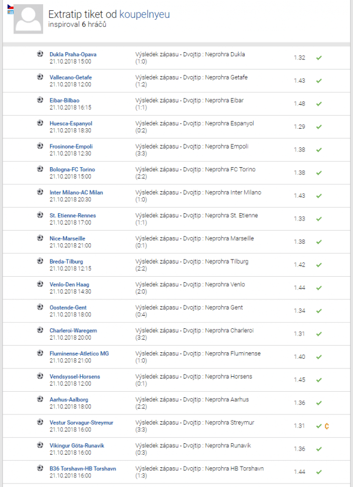
Task: Open the Vikingur Göta-Runavik match link
Action: point(77,446)
